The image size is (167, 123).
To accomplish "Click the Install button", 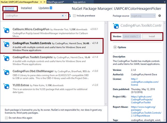I will (152, 36).
